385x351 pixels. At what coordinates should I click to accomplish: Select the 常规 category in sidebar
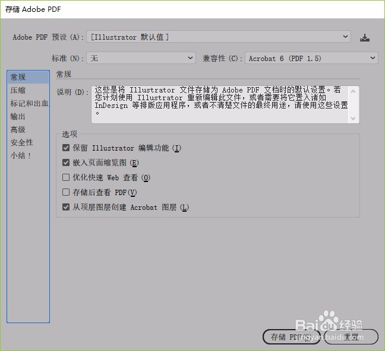(29, 77)
